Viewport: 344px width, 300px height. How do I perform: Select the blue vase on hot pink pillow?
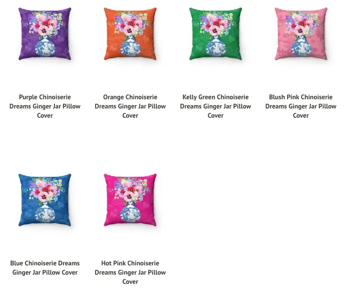tap(130, 213)
